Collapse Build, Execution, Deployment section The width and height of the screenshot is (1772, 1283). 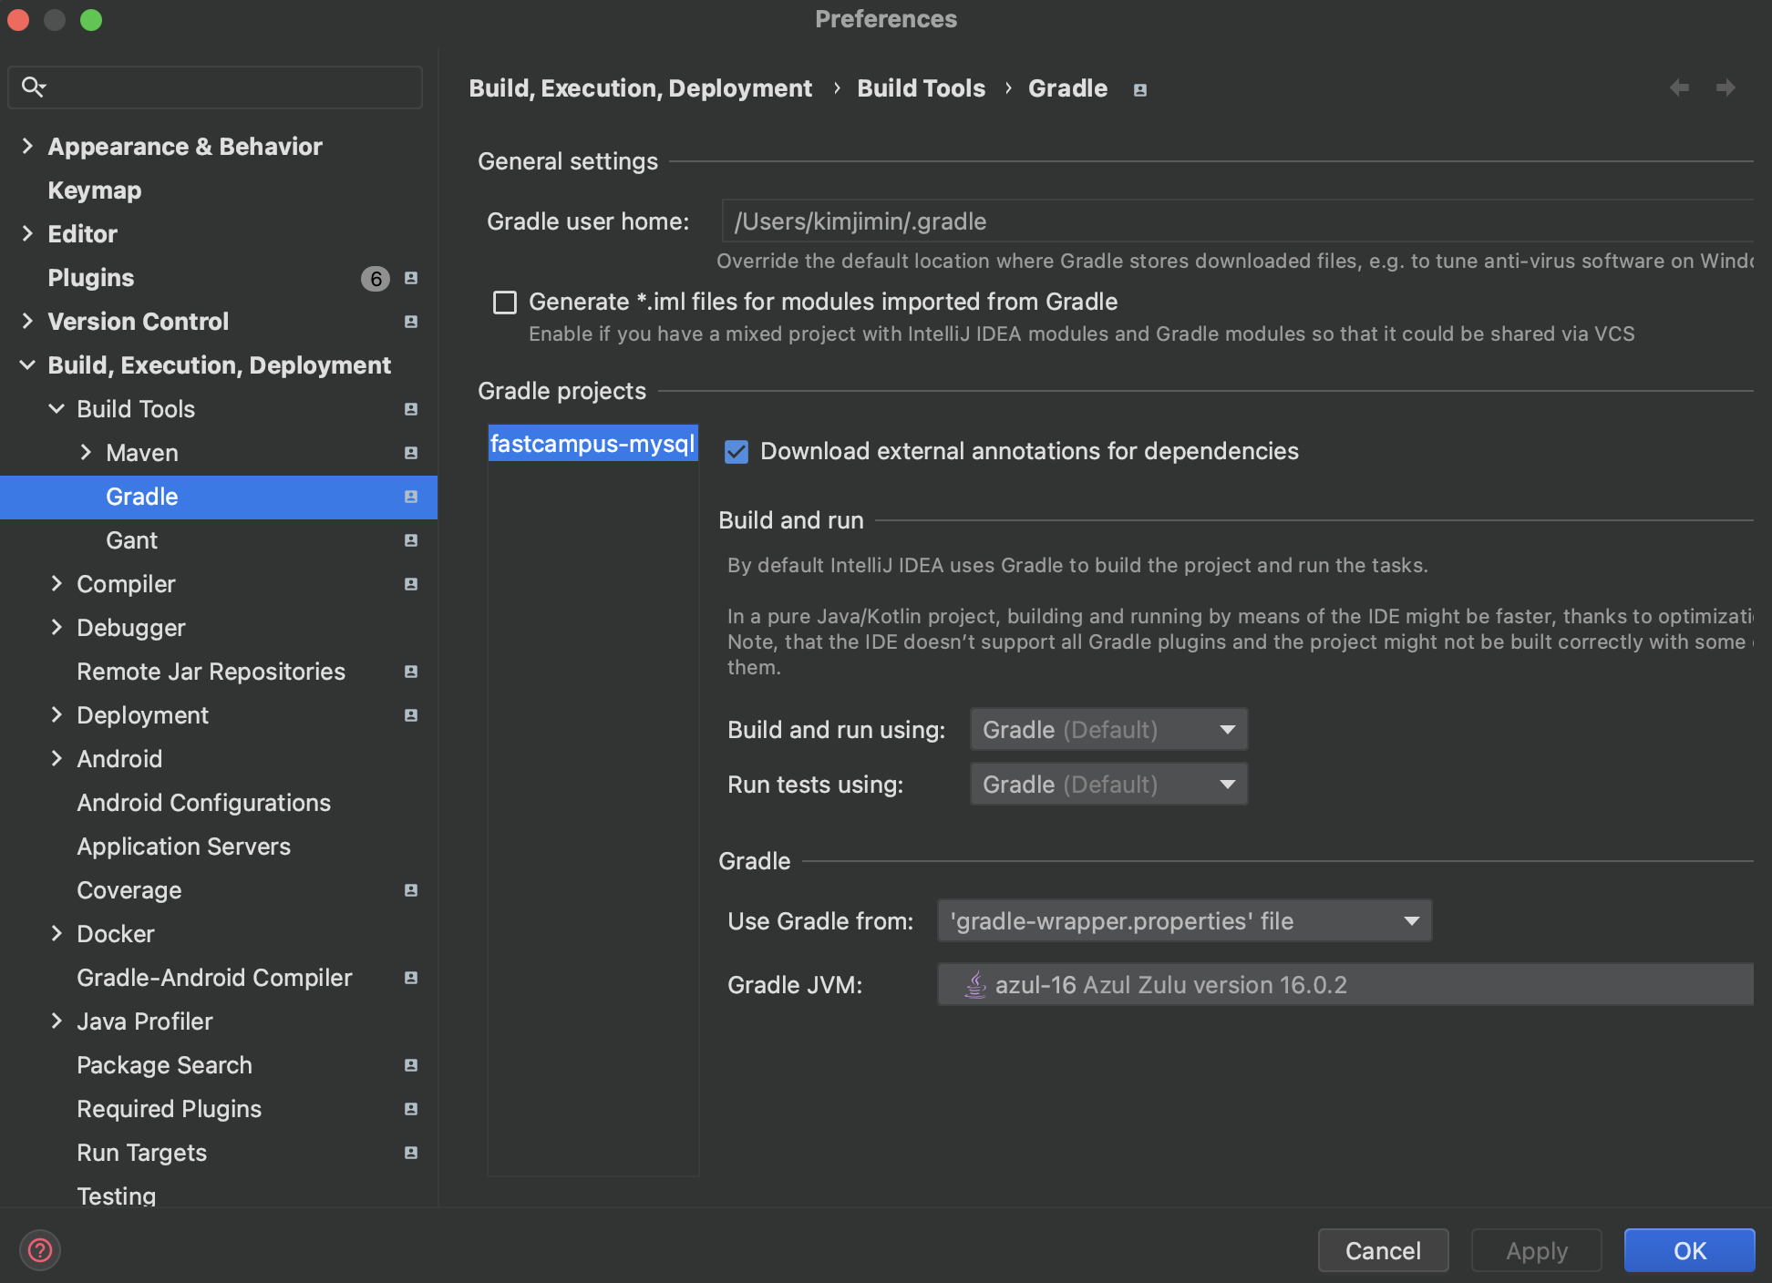27,364
